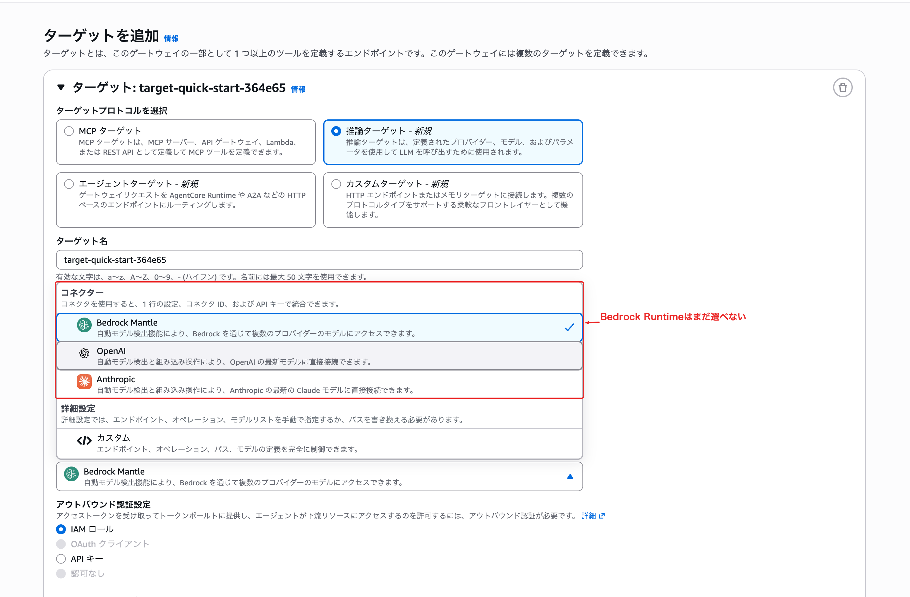Viewport: 910px width, 597px height.
Task: Click the OpenAI logo icon
Action: [x=84, y=353]
